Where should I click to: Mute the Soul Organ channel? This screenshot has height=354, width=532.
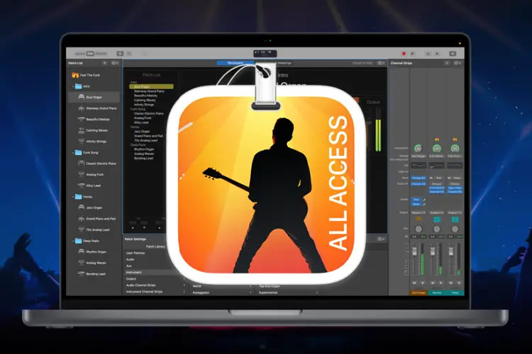414,282
